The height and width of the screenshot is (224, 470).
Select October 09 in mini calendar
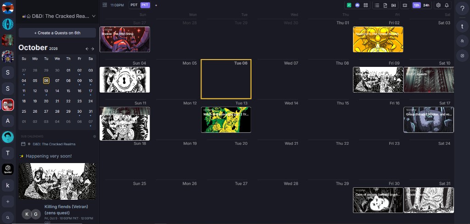click(x=79, y=81)
